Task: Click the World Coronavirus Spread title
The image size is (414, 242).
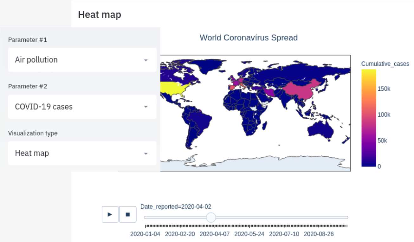Action: pyautogui.click(x=249, y=38)
